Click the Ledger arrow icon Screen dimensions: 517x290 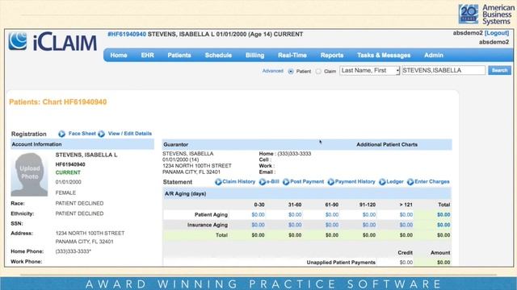(x=382, y=182)
